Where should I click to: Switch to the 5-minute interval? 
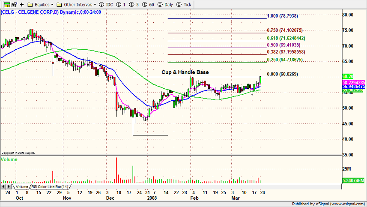tap(134, 4)
